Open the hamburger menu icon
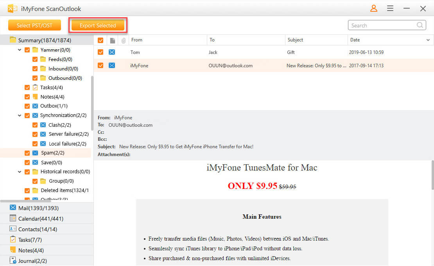434x266 pixels. click(x=390, y=8)
